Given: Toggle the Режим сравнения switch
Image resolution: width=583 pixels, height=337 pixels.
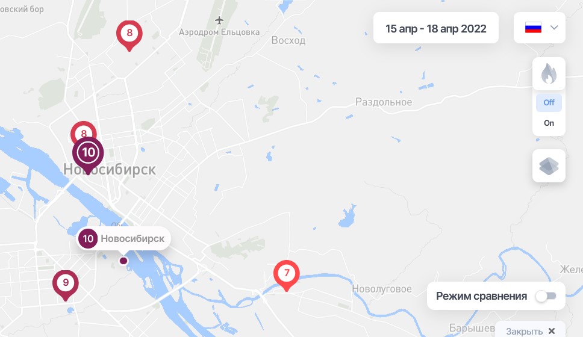Looking at the screenshot, I should [546, 296].
